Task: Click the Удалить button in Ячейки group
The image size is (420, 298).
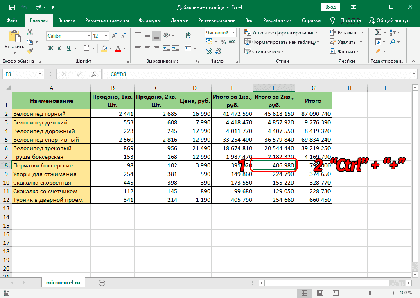Action: (346, 42)
